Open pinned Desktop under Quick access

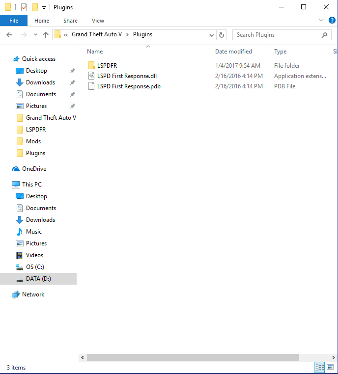(x=36, y=71)
